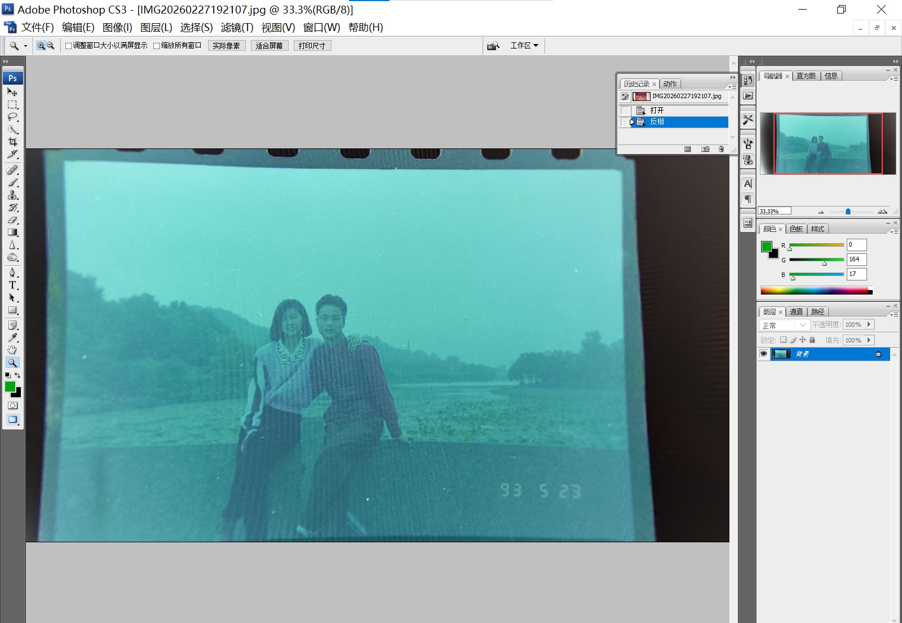Select the Move tool
The width and height of the screenshot is (902, 623).
(x=12, y=92)
